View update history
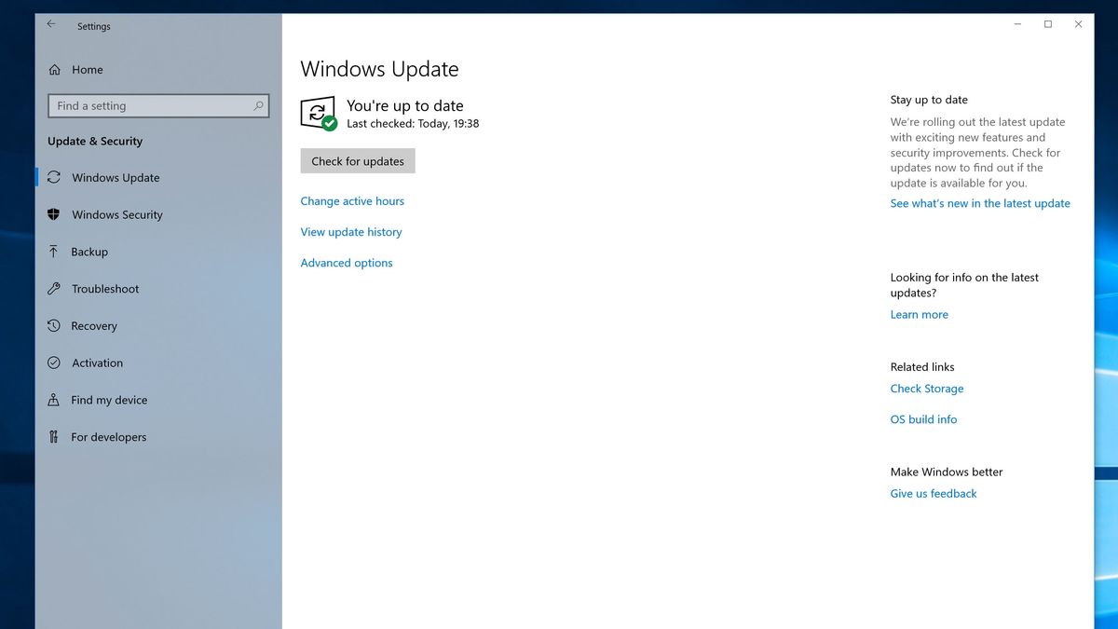Viewport: 1118px width, 629px height. pos(351,231)
